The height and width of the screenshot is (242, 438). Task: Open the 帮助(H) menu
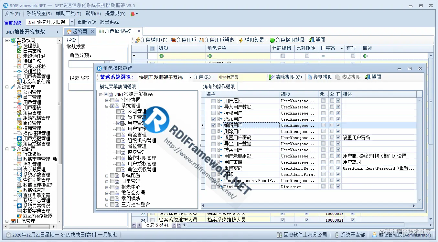93,14
